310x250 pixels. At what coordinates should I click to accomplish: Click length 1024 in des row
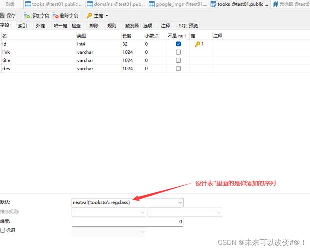click(133, 69)
